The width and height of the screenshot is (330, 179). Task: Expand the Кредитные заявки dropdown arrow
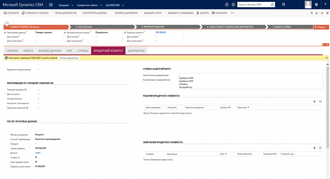point(101,5)
